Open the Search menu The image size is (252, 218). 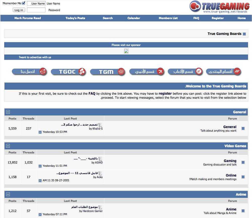click(x=108, y=18)
